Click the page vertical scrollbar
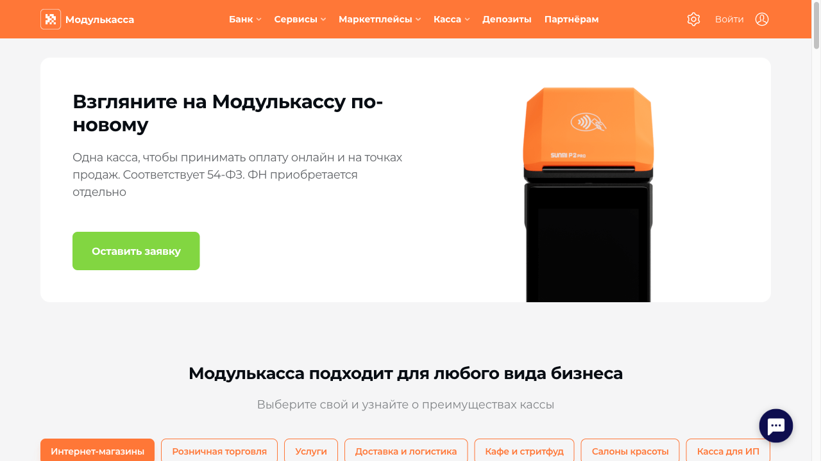This screenshot has width=821, height=461. tap(817, 230)
